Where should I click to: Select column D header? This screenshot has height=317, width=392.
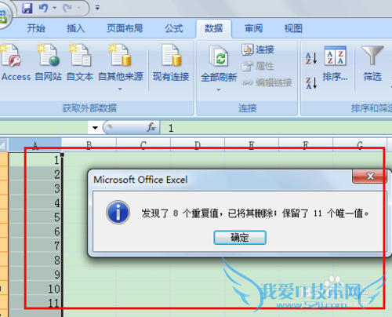coord(198,144)
